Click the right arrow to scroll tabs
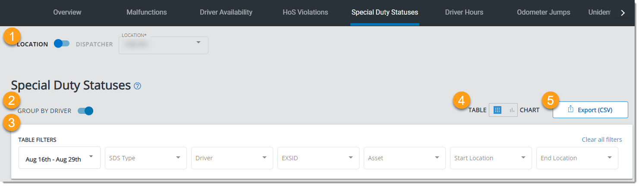The width and height of the screenshot is (639, 186). (623, 13)
